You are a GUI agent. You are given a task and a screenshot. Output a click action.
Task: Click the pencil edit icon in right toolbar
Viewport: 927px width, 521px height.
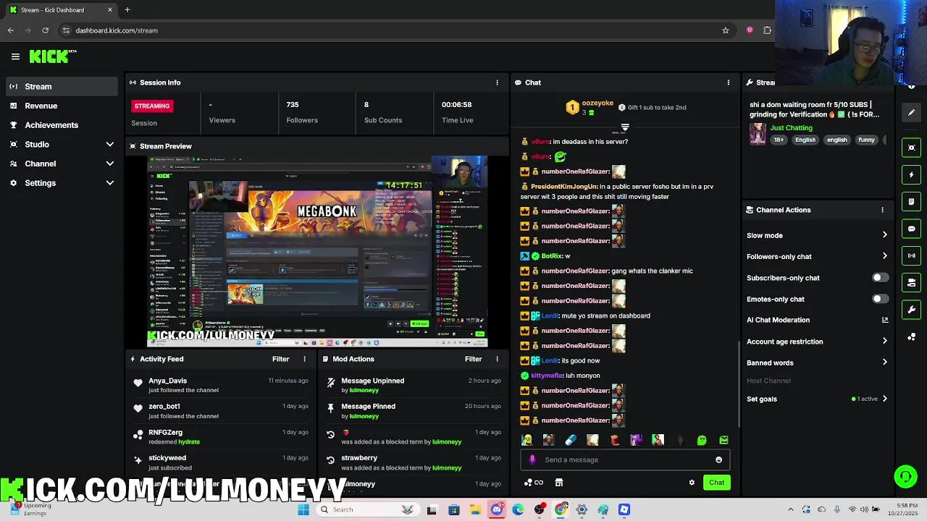click(x=912, y=112)
